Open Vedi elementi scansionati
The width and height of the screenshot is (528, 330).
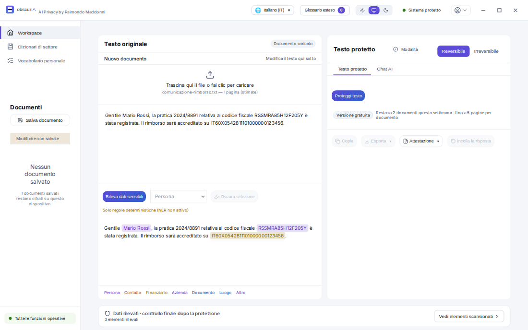click(x=469, y=316)
